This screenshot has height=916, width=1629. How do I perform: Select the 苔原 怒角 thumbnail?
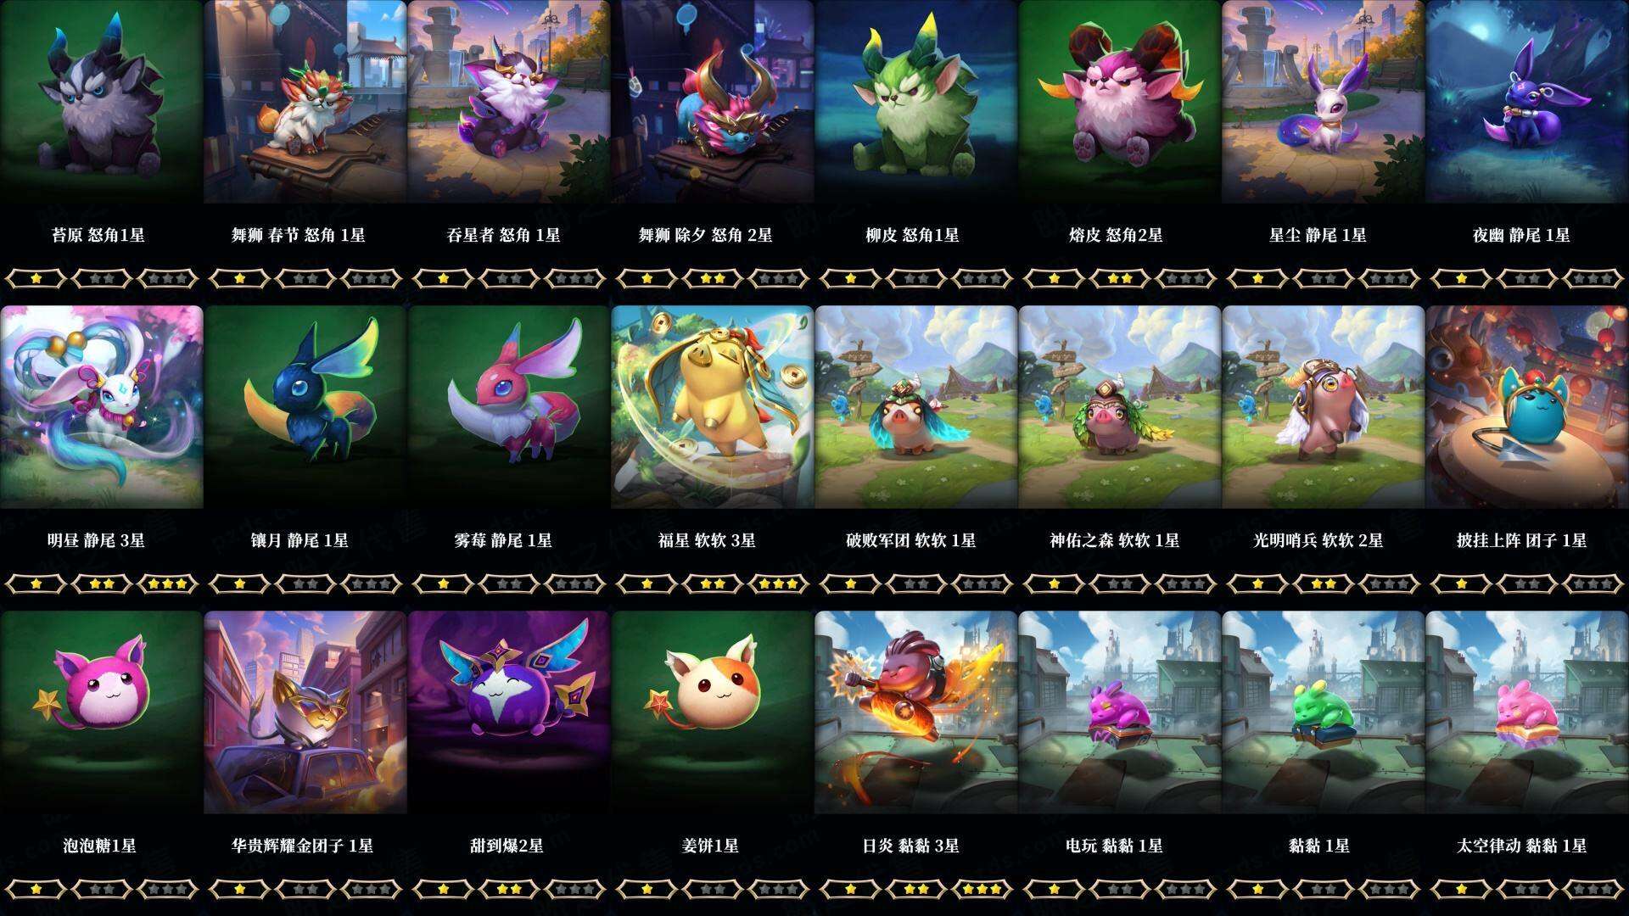[x=102, y=102]
